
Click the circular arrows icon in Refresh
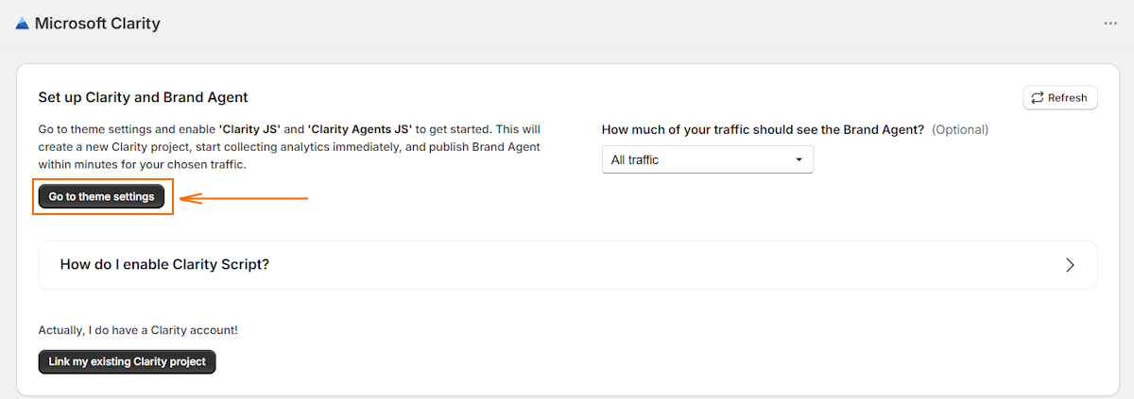tap(1038, 97)
